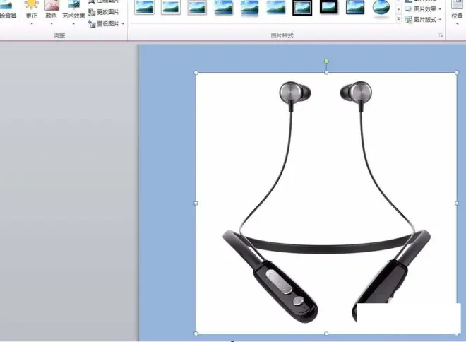The width and height of the screenshot is (466, 342).
Task: Apply the Soft Edge Rectangle picture style
Action: 276,7
